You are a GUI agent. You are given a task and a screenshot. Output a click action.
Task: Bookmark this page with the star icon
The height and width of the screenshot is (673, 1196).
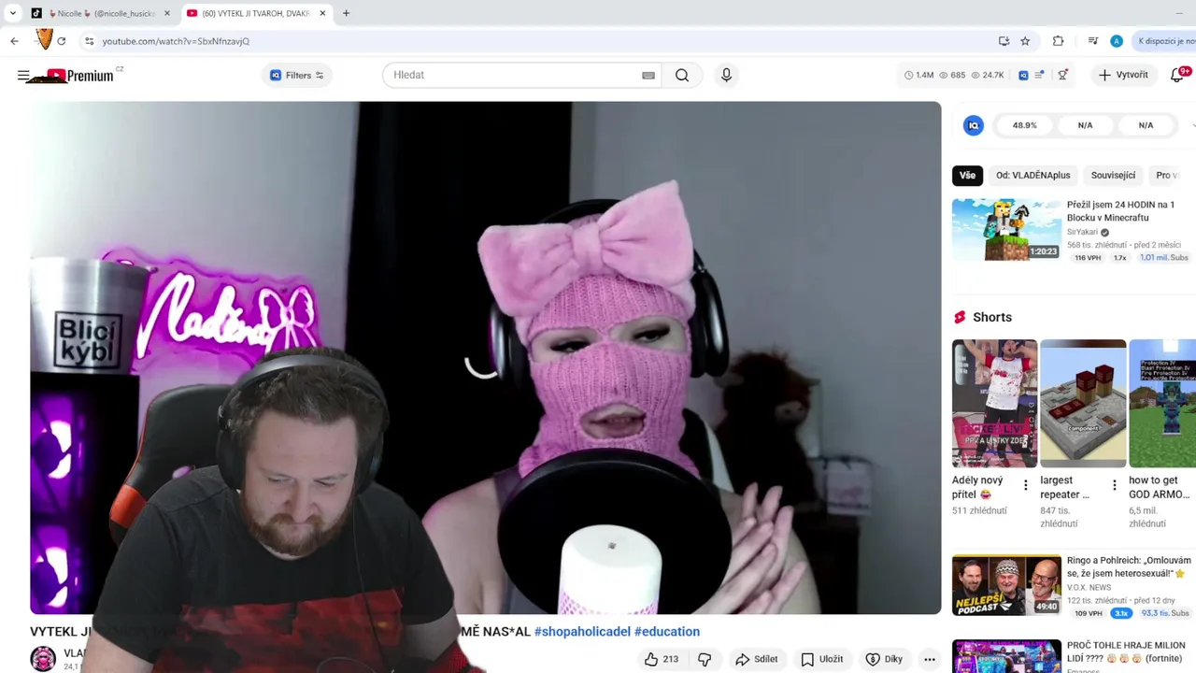click(x=1025, y=41)
